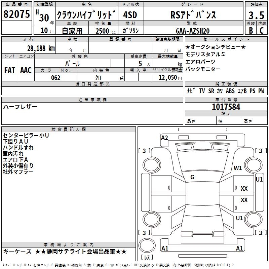The width and height of the screenshot is (269, 269).
Task: Select exterior grade B
Action: [x=251, y=30]
